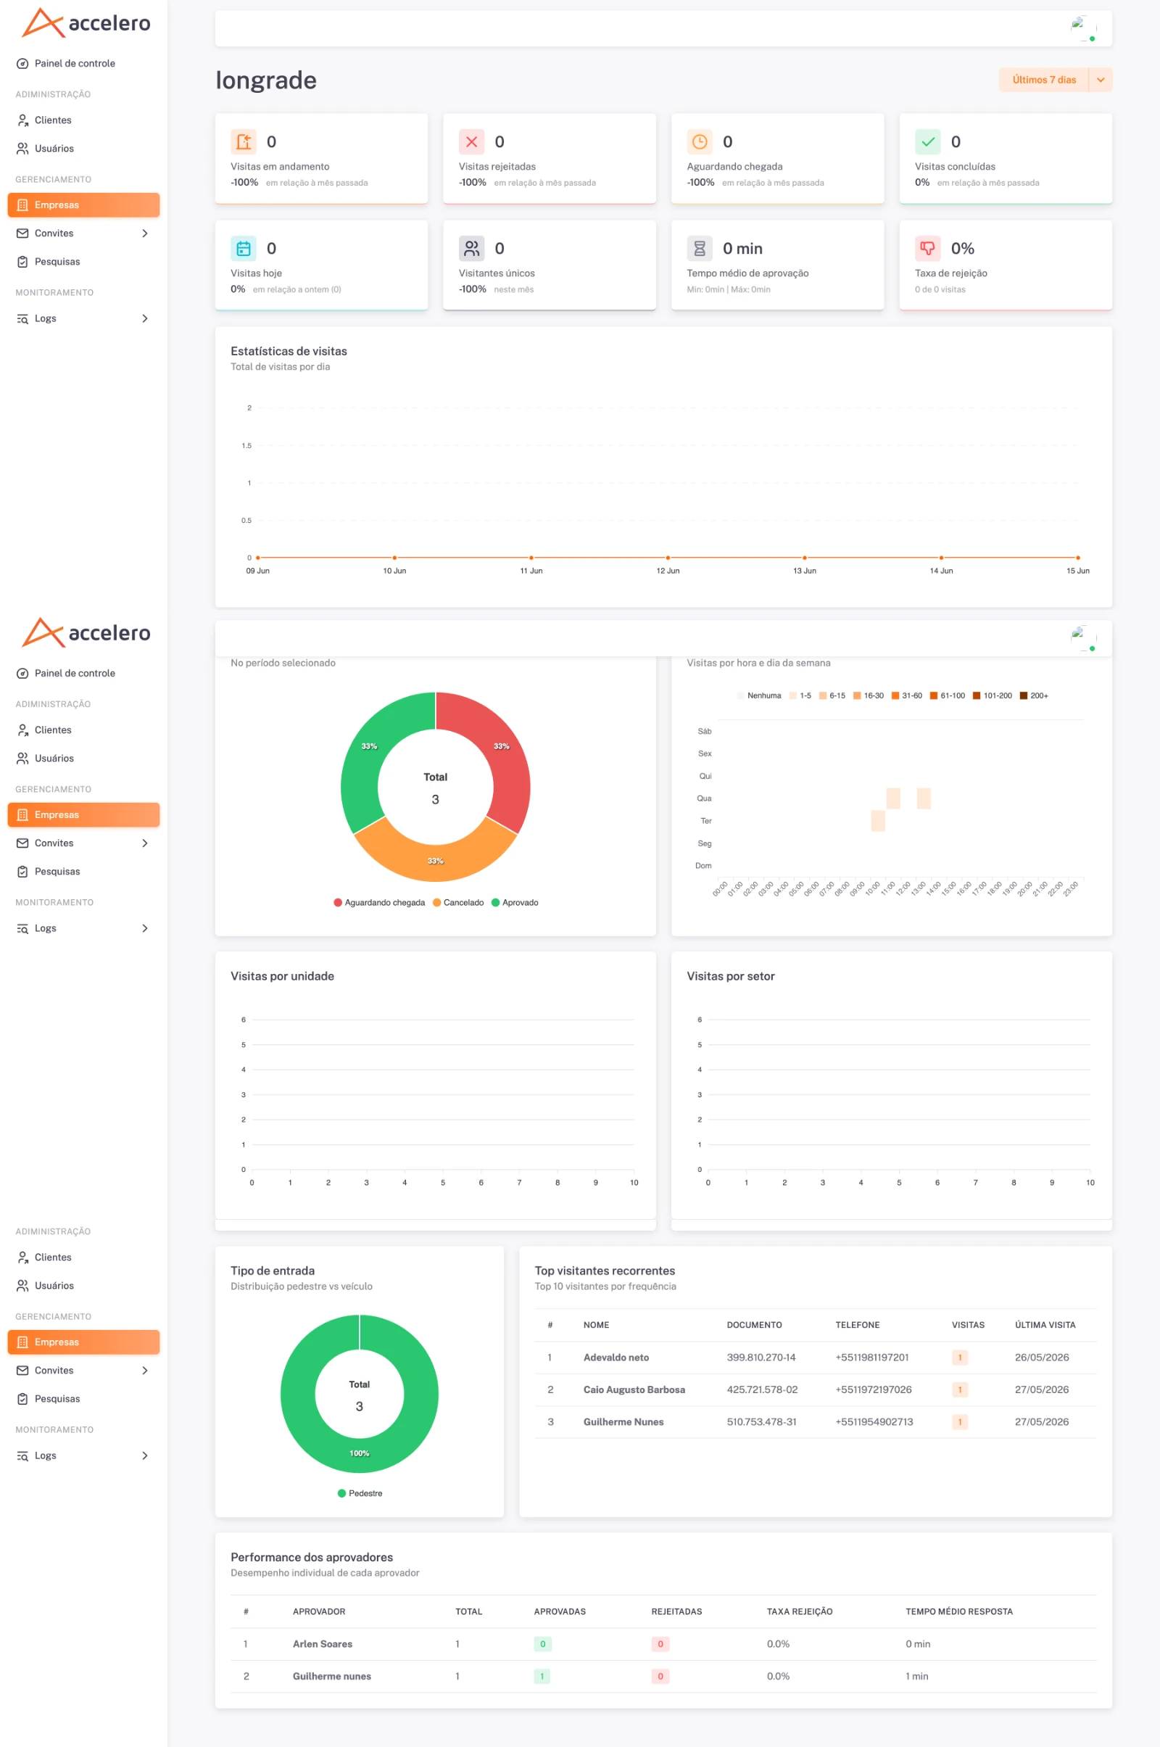The height and width of the screenshot is (1747, 1160).
Task: Toggle the Aguardando chegada legend dot in the donut chart
Action: pyautogui.click(x=338, y=903)
